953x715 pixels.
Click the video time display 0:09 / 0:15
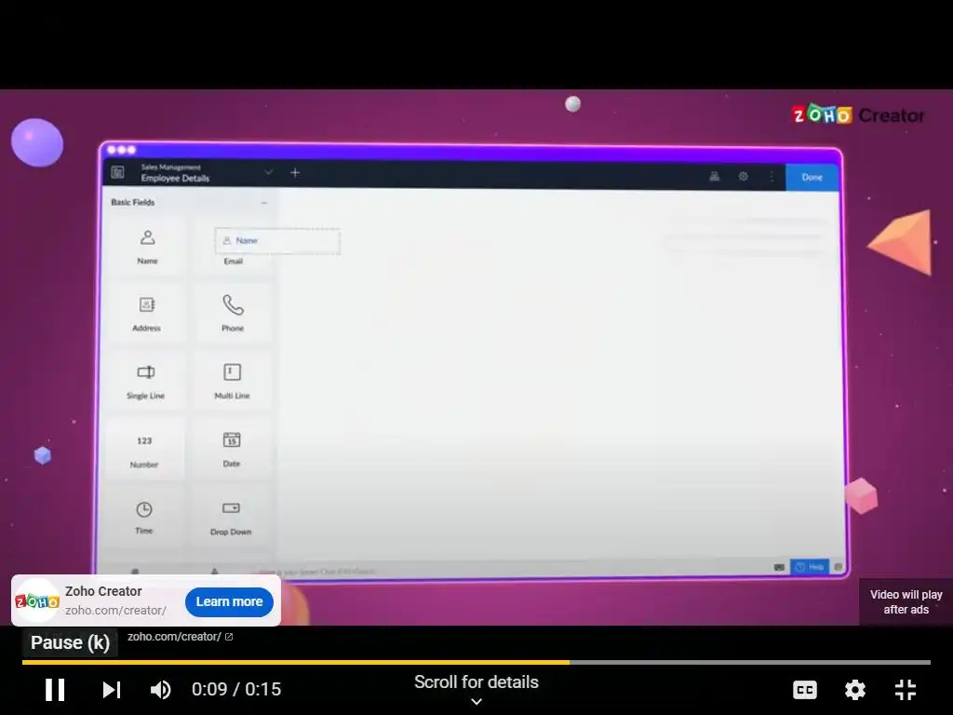point(236,690)
